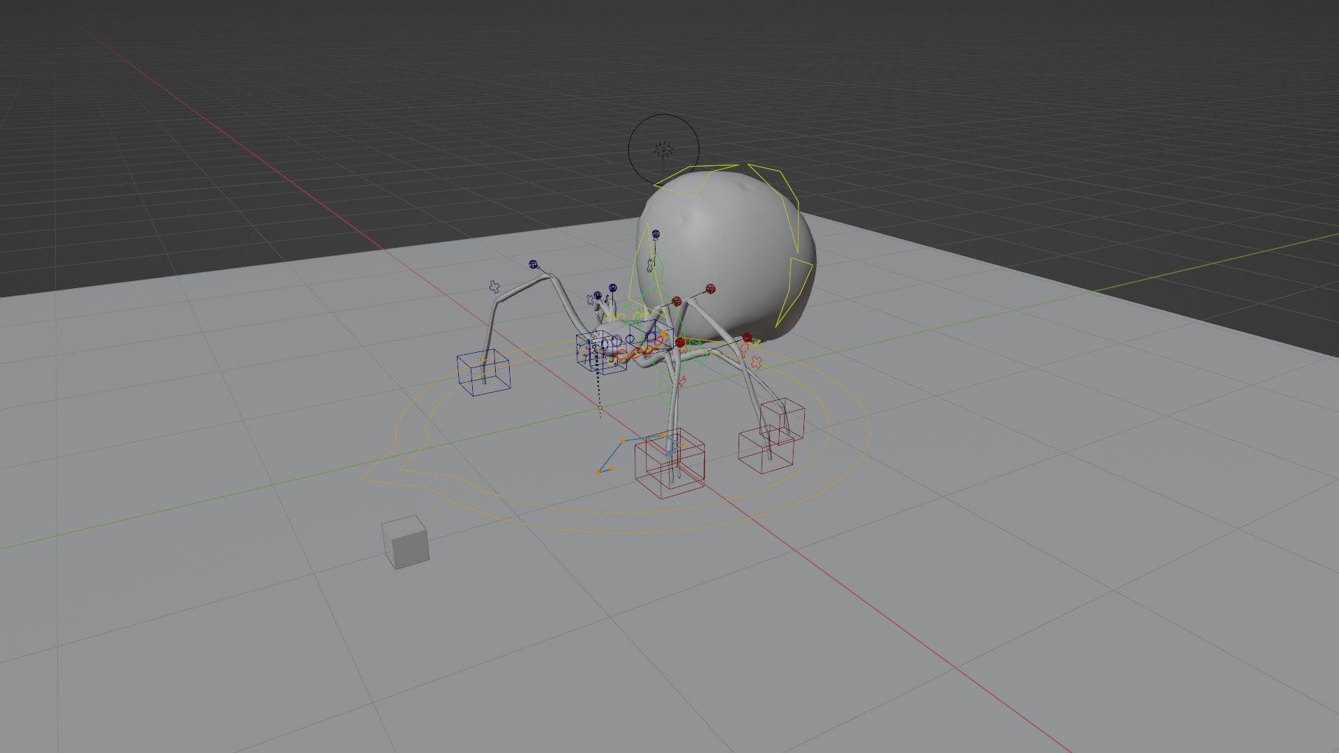The image size is (1339, 753).
Task: Select the lone blue wireframe cube foot control
Action: tap(483, 374)
